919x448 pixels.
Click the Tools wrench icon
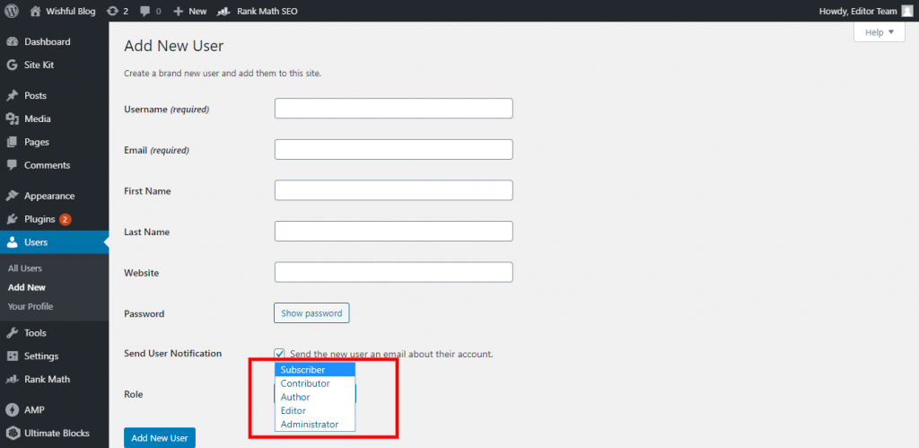click(12, 333)
